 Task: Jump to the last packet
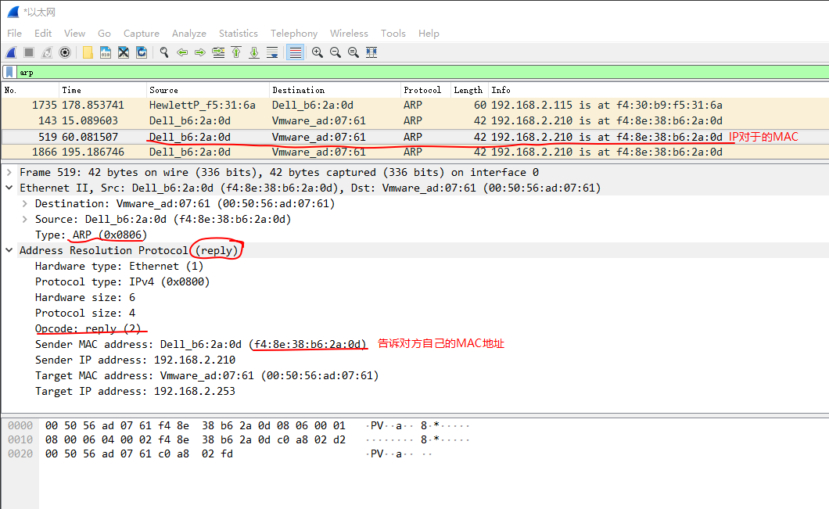tap(254, 52)
